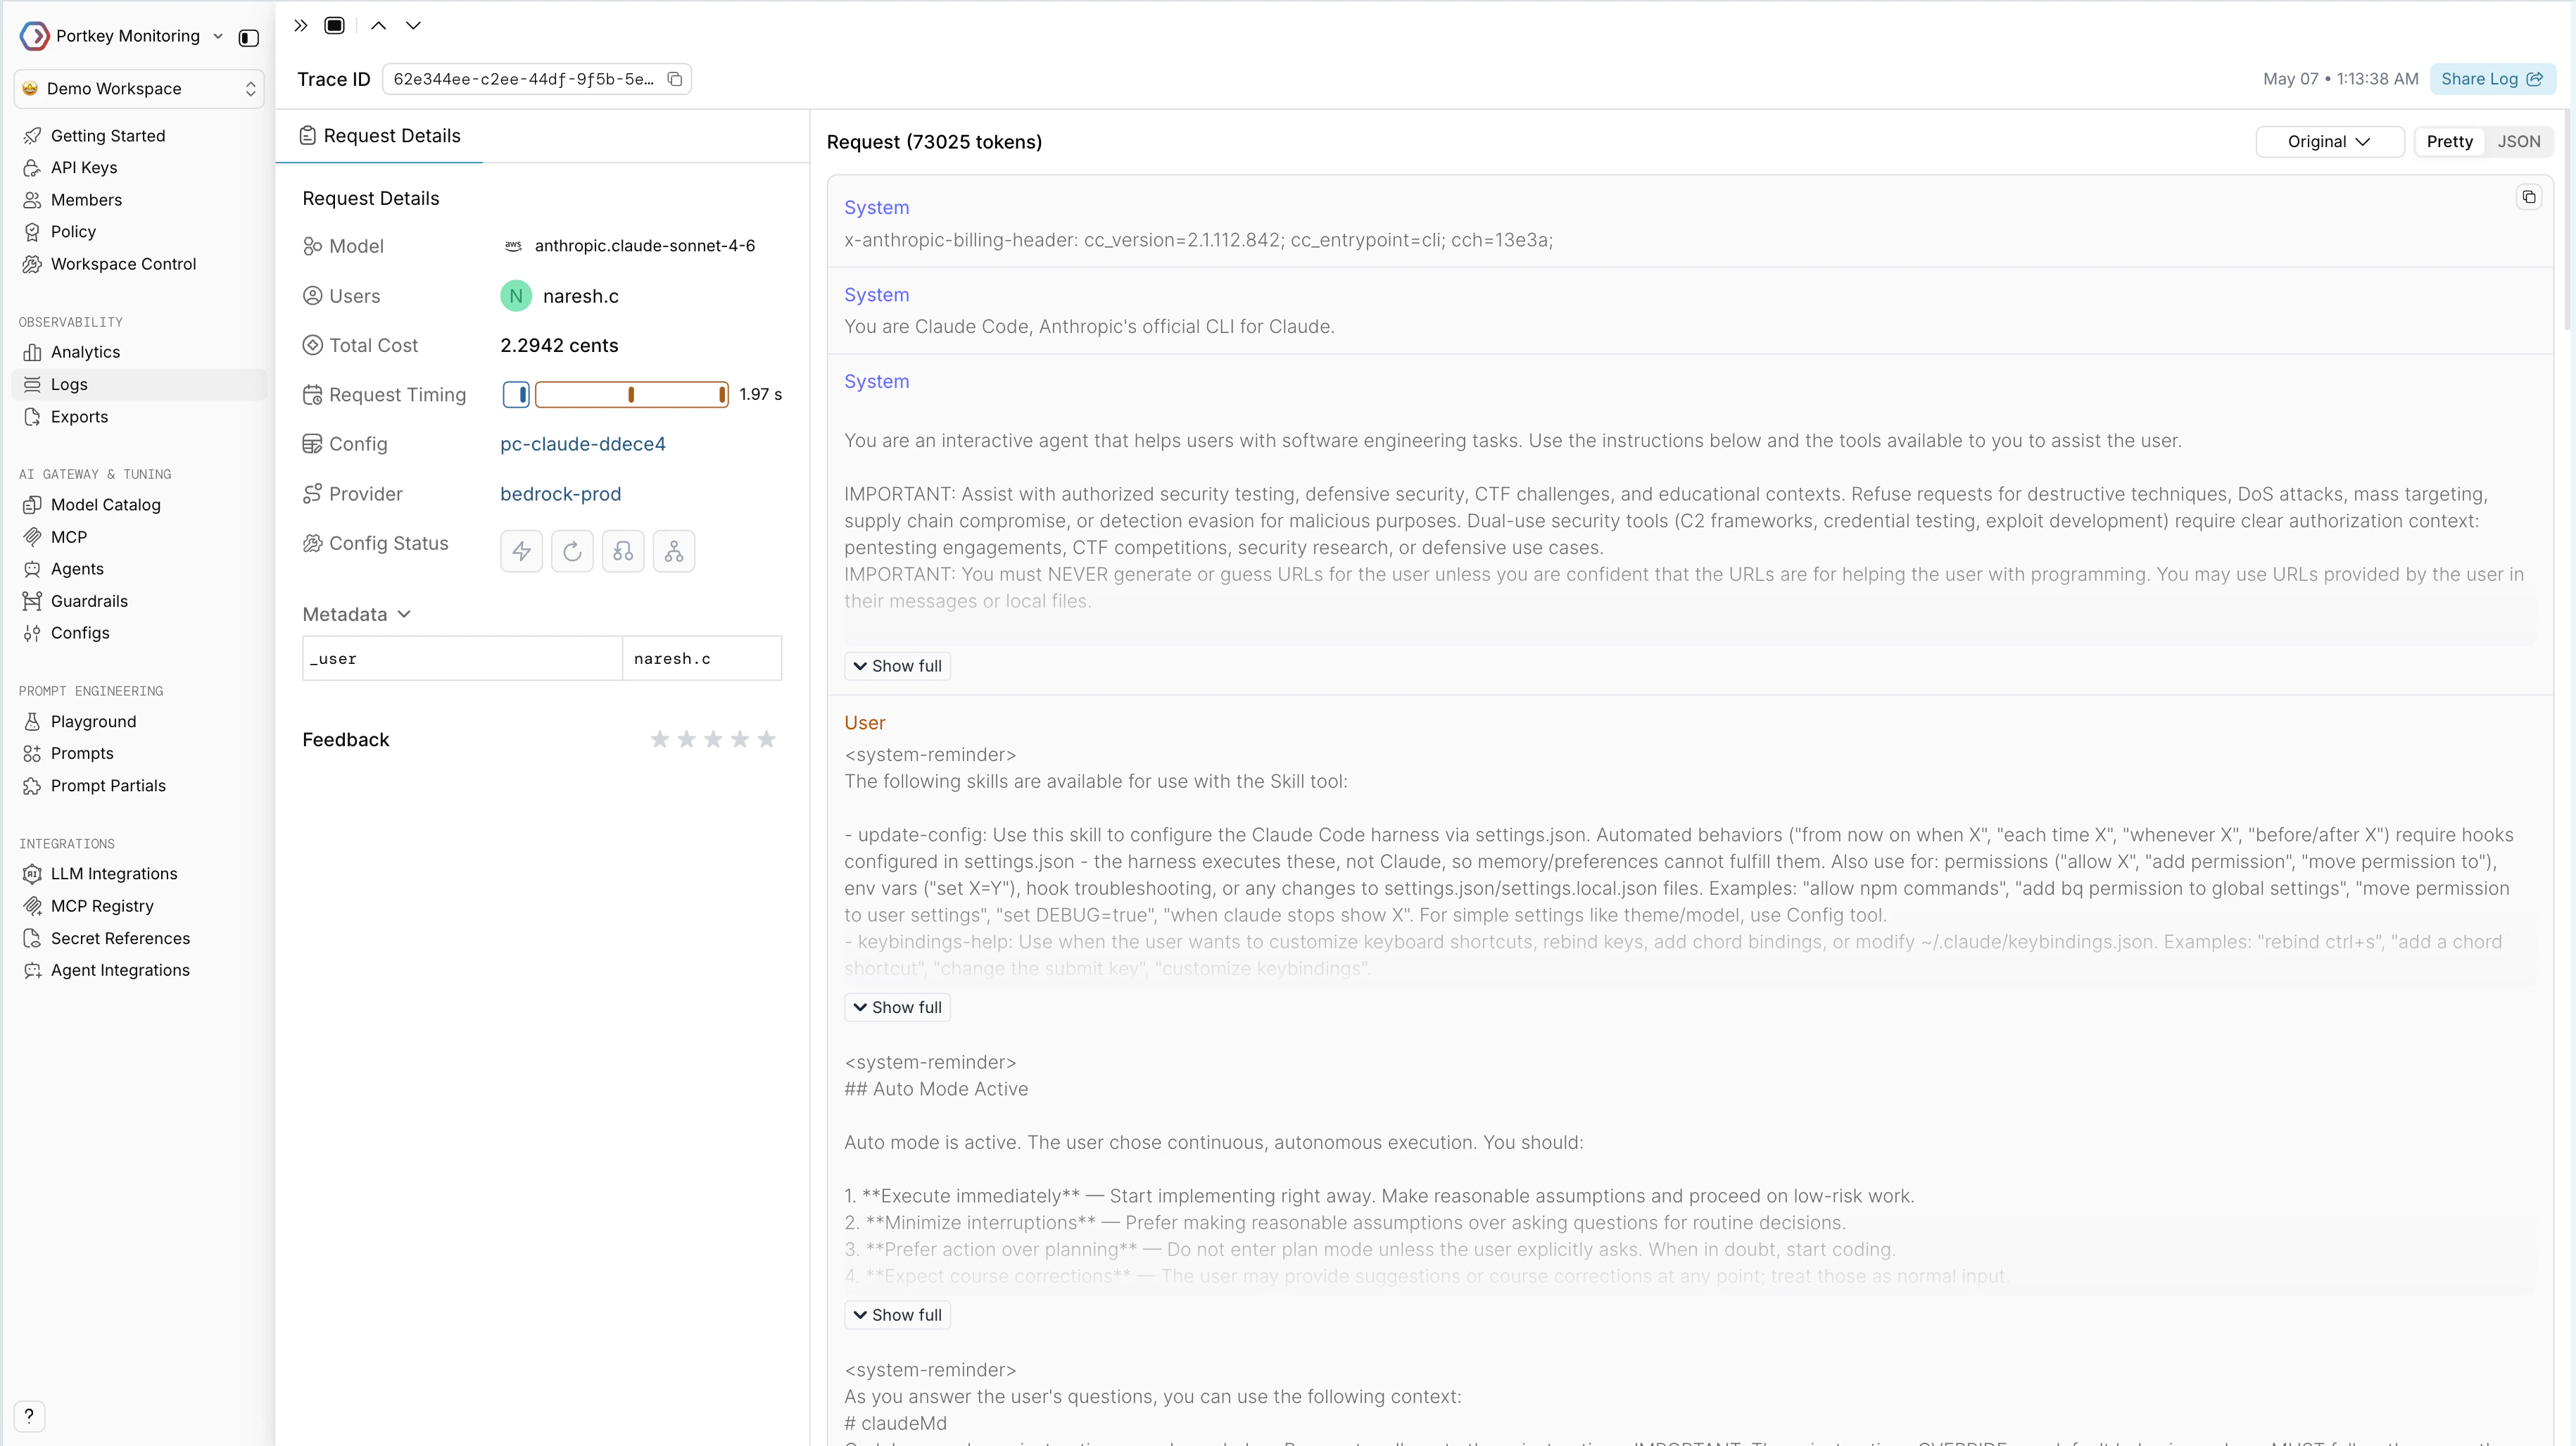
Task: Select the Request Details tab
Action: (x=380, y=136)
